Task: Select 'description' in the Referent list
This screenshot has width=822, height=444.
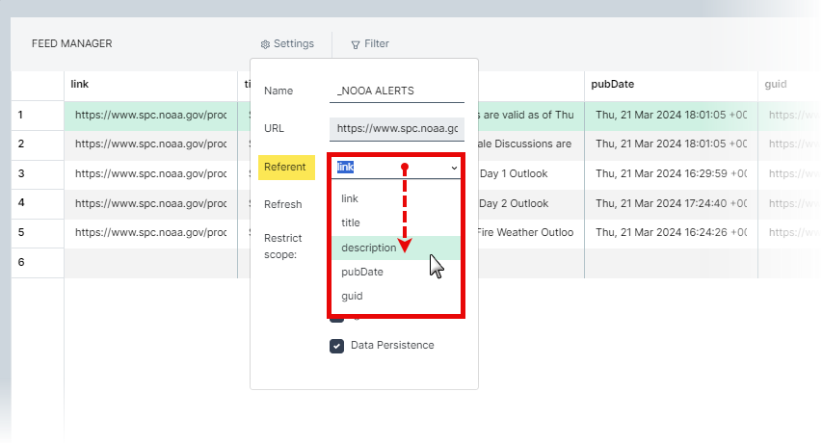Action: coord(396,248)
